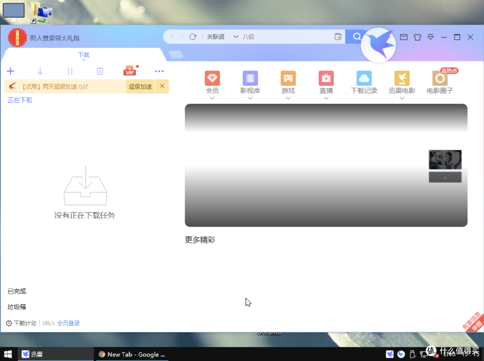This screenshot has width=484, height=361.
Task: Click the 会员登录 link
Action: coord(68,323)
